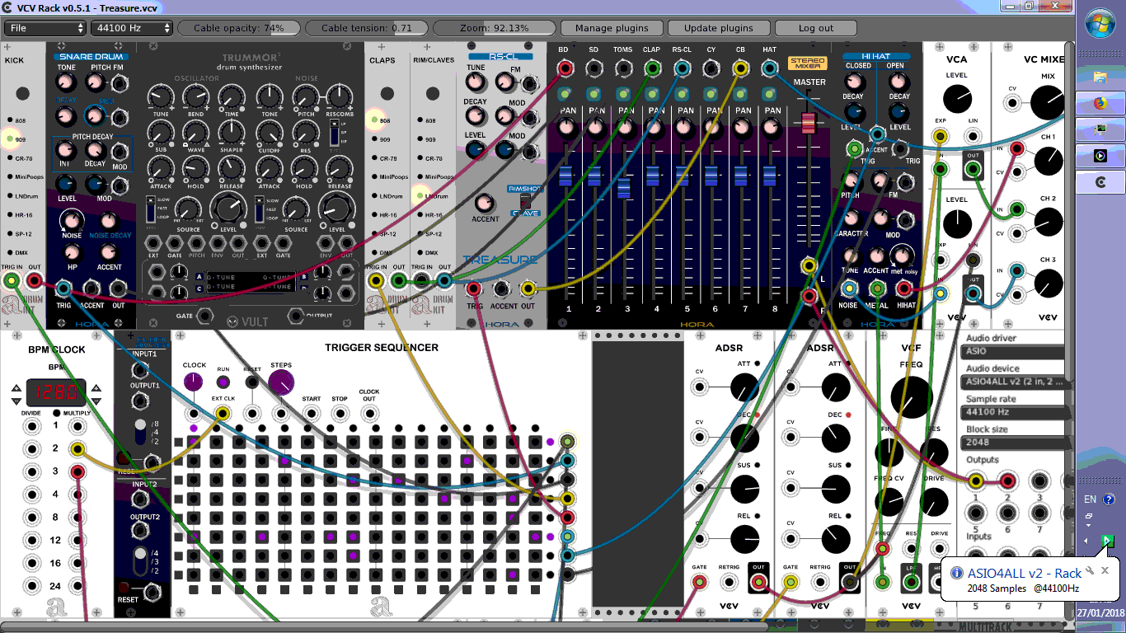Click the Cable opacity slider
1126x633 pixels.
[x=239, y=28]
